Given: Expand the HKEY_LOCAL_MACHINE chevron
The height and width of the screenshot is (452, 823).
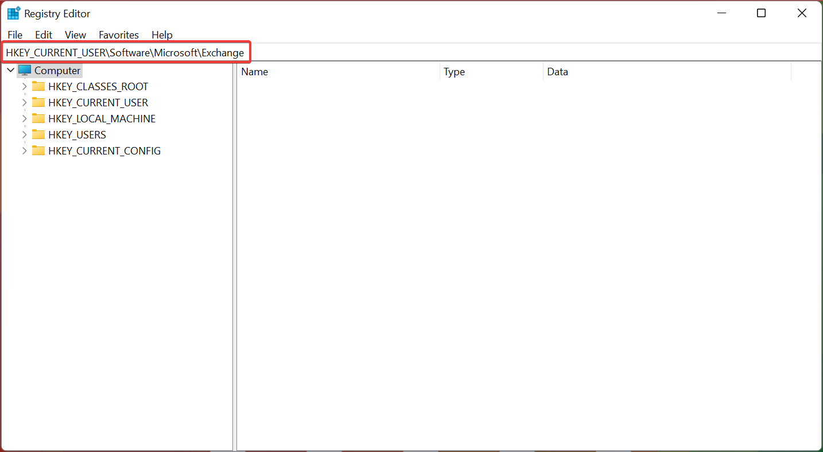Looking at the screenshot, I should (x=24, y=119).
